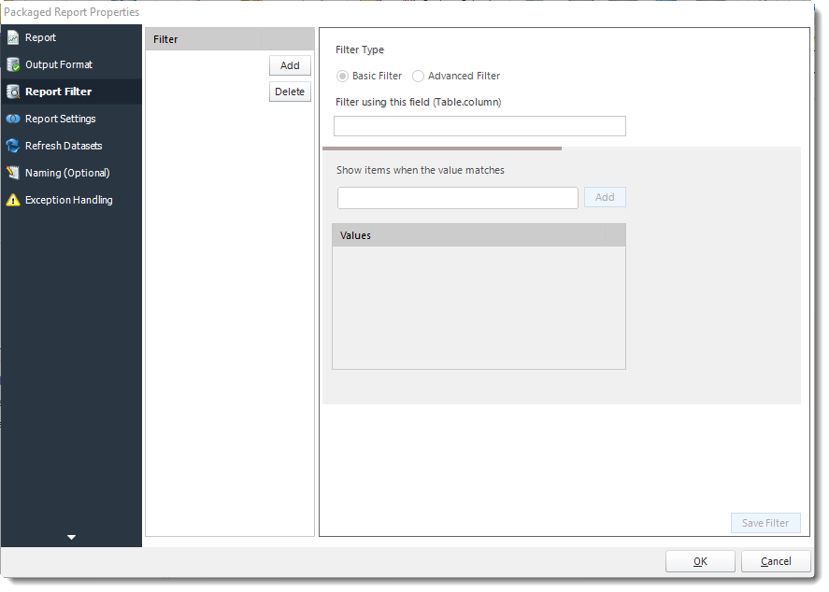Focus the Table.column filter field input

point(480,126)
